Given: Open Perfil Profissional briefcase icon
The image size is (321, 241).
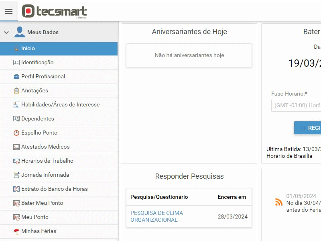Looking at the screenshot, I should pos(16,77).
